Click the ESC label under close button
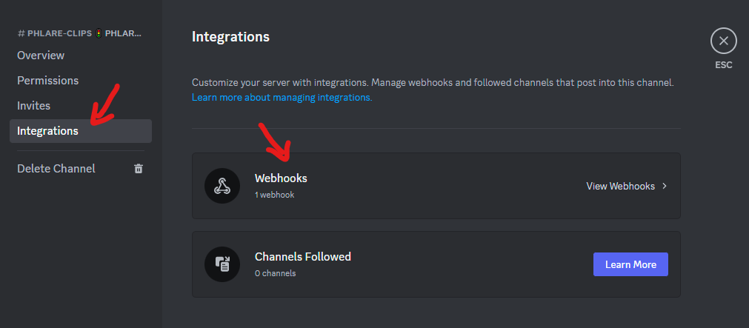This screenshot has width=749, height=328. 724,65
